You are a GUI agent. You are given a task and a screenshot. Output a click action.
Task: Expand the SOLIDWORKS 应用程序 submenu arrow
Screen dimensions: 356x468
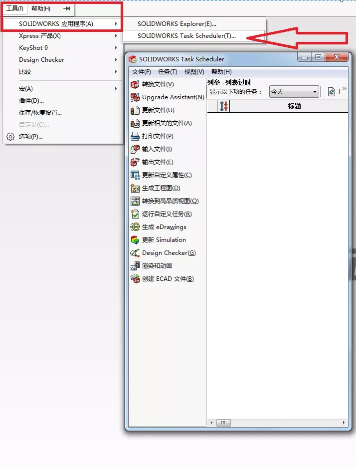tap(116, 23)
